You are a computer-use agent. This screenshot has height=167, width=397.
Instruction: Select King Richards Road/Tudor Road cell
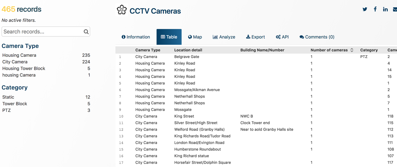tap(202, 136)
